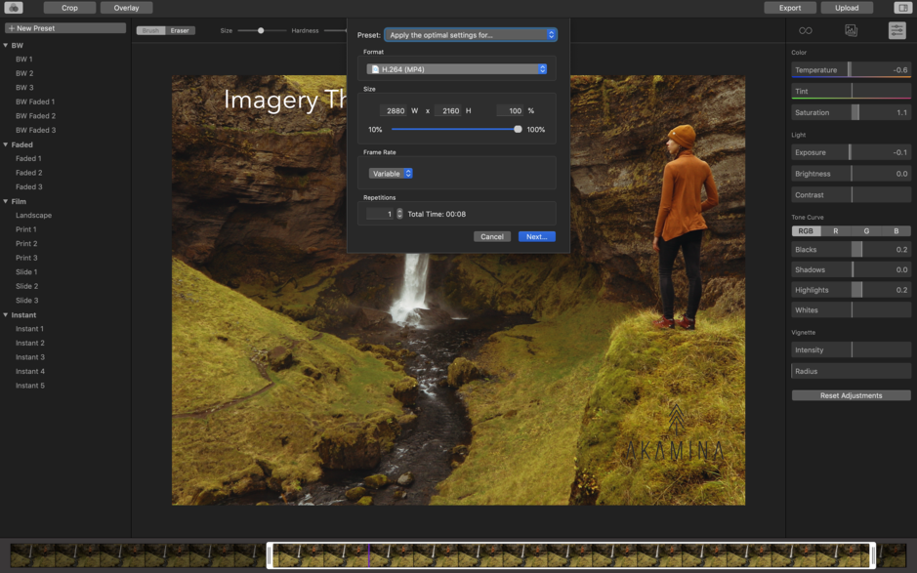
Task: Collapse the Film preset group
Action: [x=8, y=200]
